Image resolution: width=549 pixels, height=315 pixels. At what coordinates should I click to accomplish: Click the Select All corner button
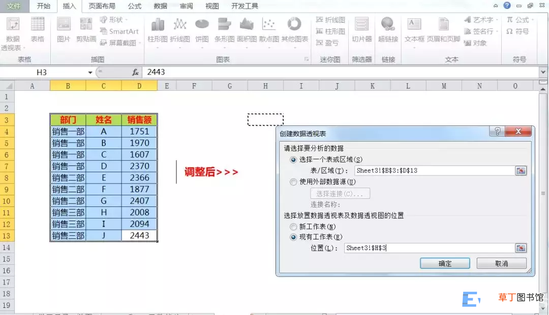point(7,86)
